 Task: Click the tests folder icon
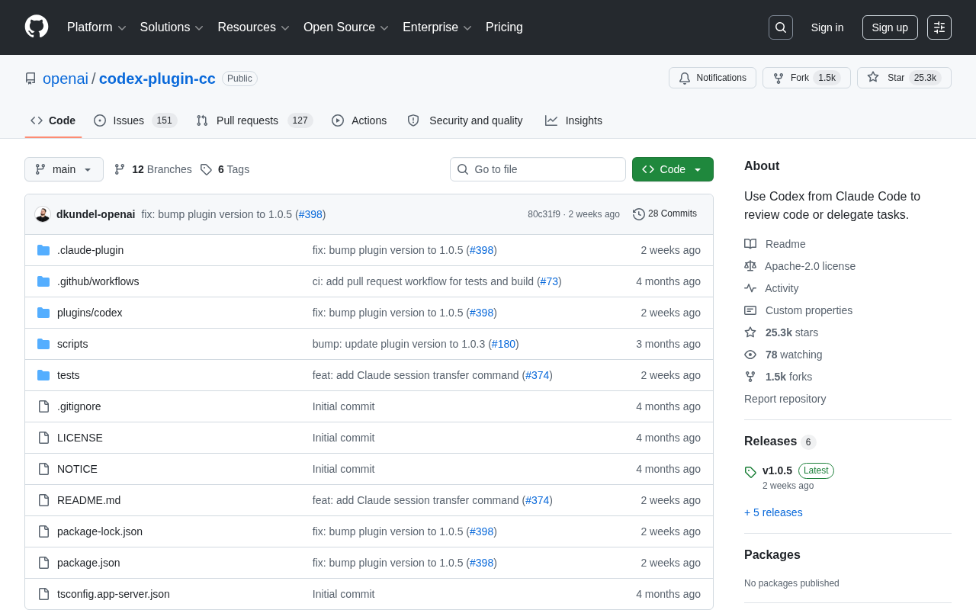43,375
